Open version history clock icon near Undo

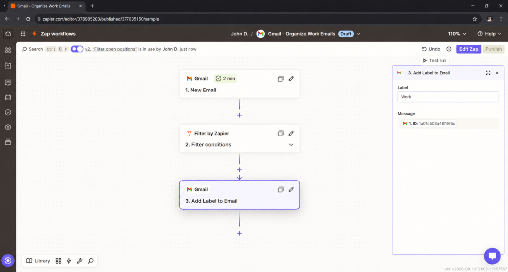(x=449, y=49)
